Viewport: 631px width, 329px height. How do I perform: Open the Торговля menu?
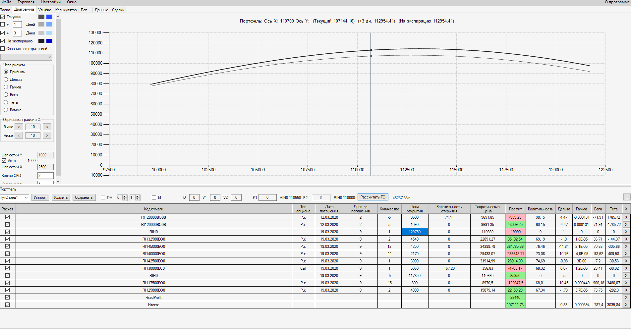[26, 2]
